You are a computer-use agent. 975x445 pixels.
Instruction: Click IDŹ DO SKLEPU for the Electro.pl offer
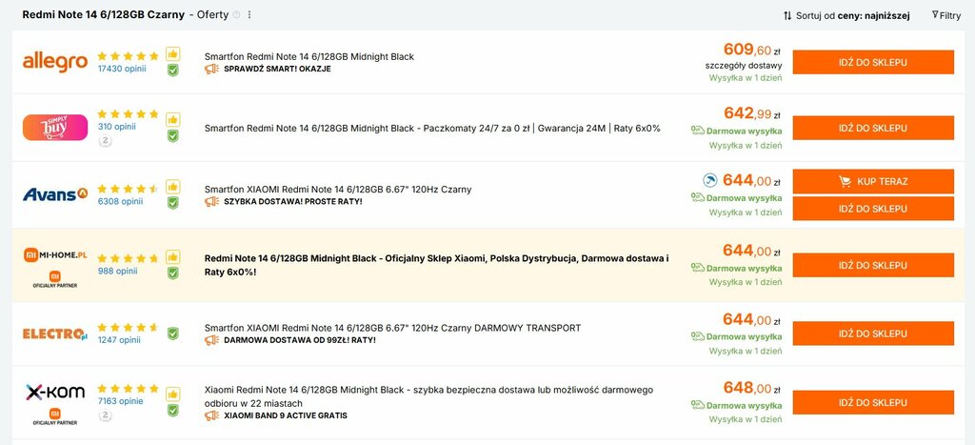[873, 334]
